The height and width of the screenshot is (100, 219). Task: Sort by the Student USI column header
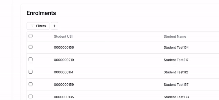tap(63, 37)
